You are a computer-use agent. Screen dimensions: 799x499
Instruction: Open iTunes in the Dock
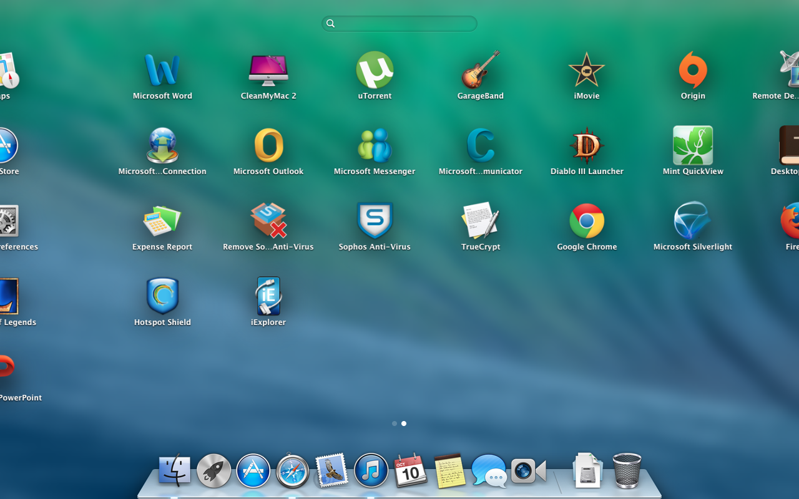(x=371, y=470)
